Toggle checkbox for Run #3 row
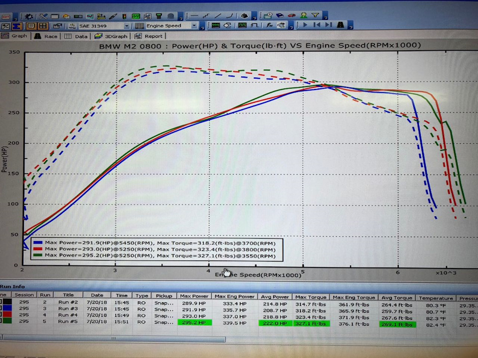Image resolution: width=478 pixels, height=358 pixels. pos(1,308)
